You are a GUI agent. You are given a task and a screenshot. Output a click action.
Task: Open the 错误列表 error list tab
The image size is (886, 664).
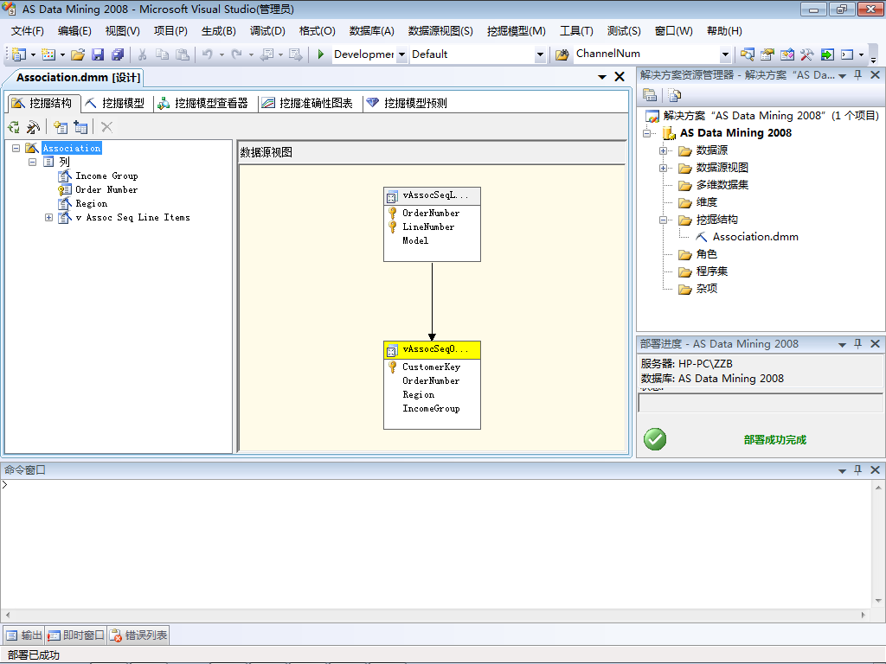pyautogui.click(x=139, y=635)
